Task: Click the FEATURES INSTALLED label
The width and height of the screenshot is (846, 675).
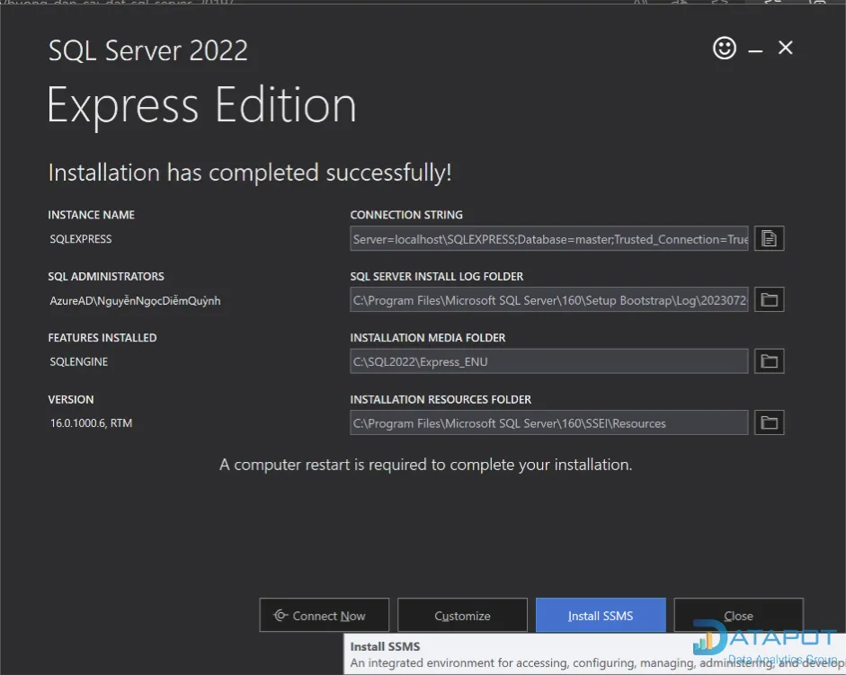Action: [102, 338]
